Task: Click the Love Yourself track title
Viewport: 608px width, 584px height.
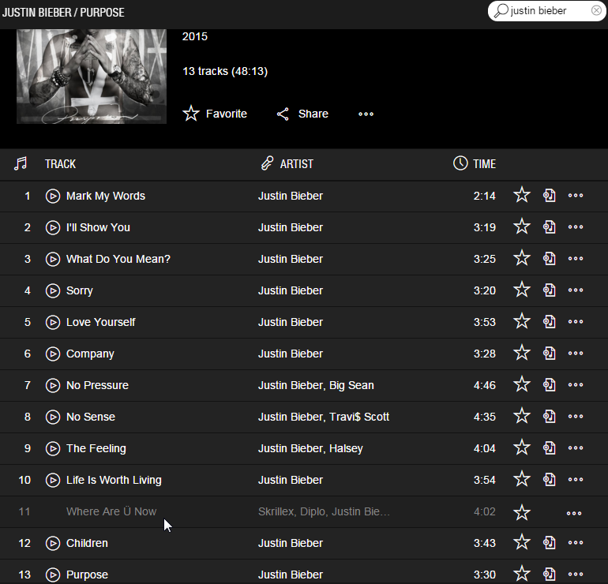Action: (x=101, y=323)
